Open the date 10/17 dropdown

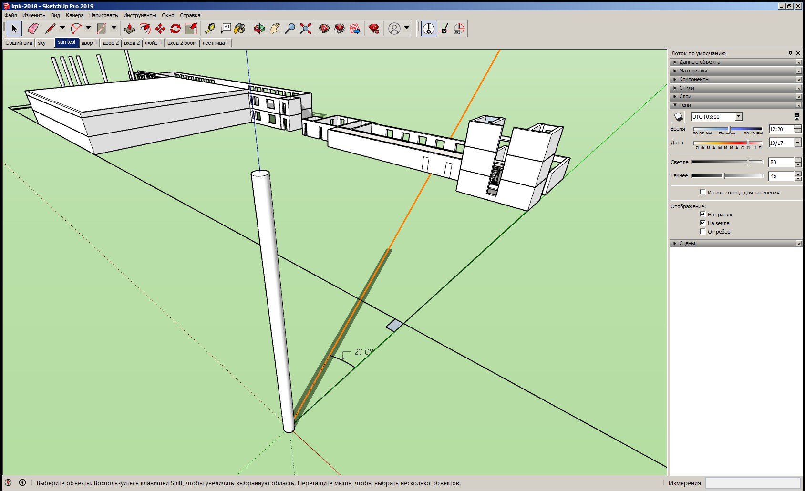(x=797, y=143)
